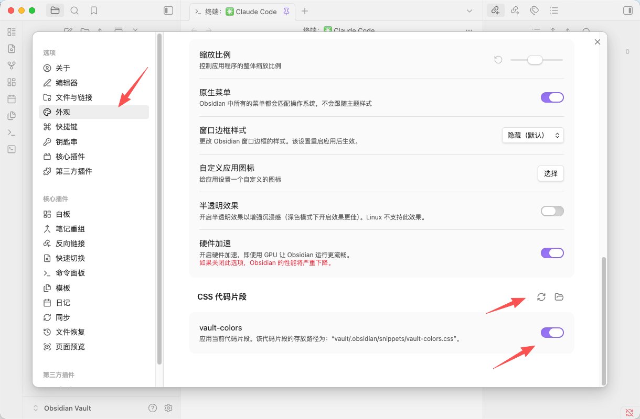Open 白板 plugin settings

coord(94,214)
